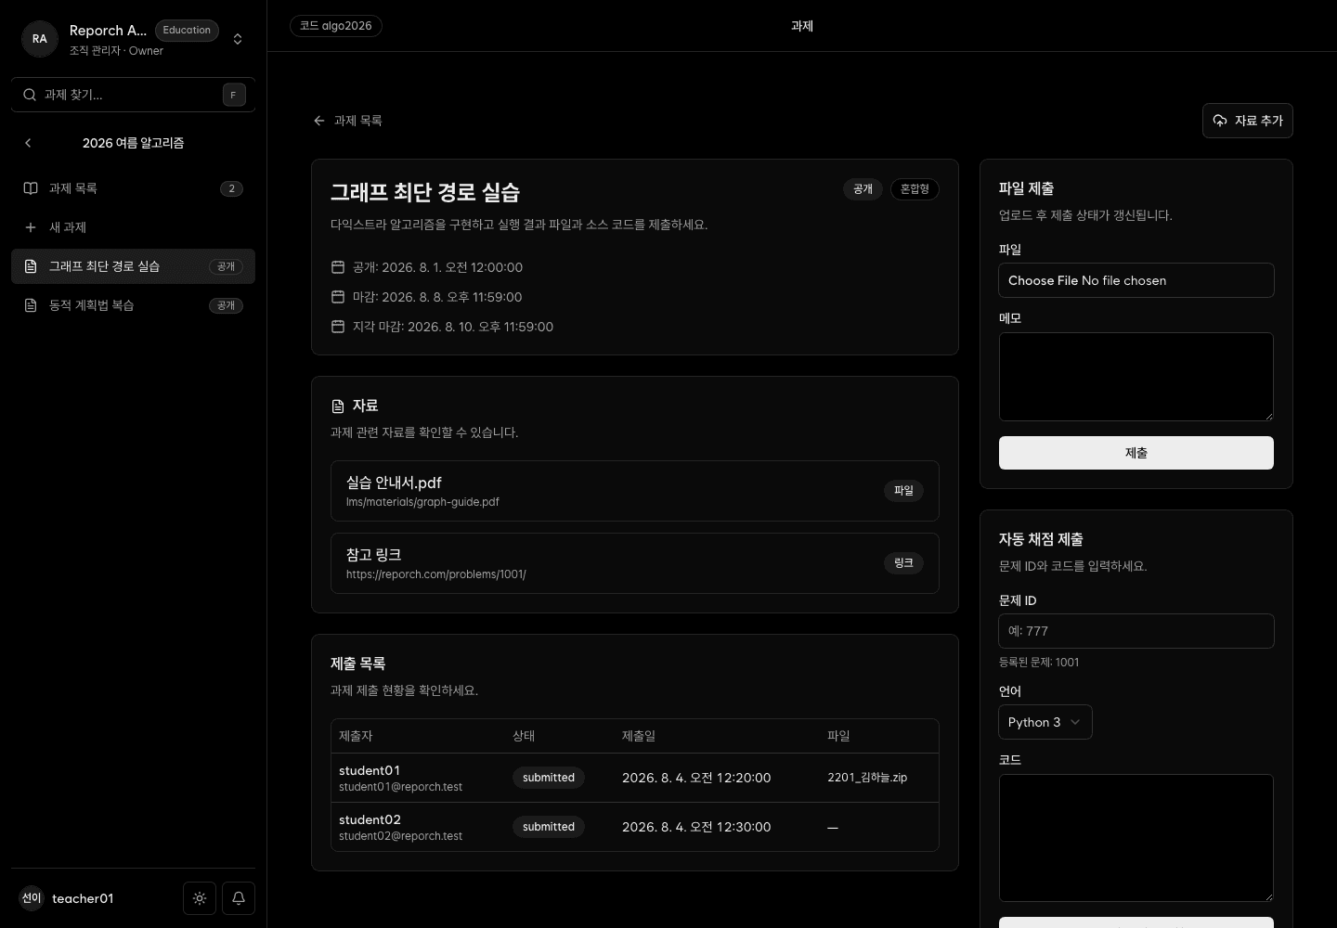
Task: Click the 2 count badge on 과제 목록
Action: [x=231, y=188]
